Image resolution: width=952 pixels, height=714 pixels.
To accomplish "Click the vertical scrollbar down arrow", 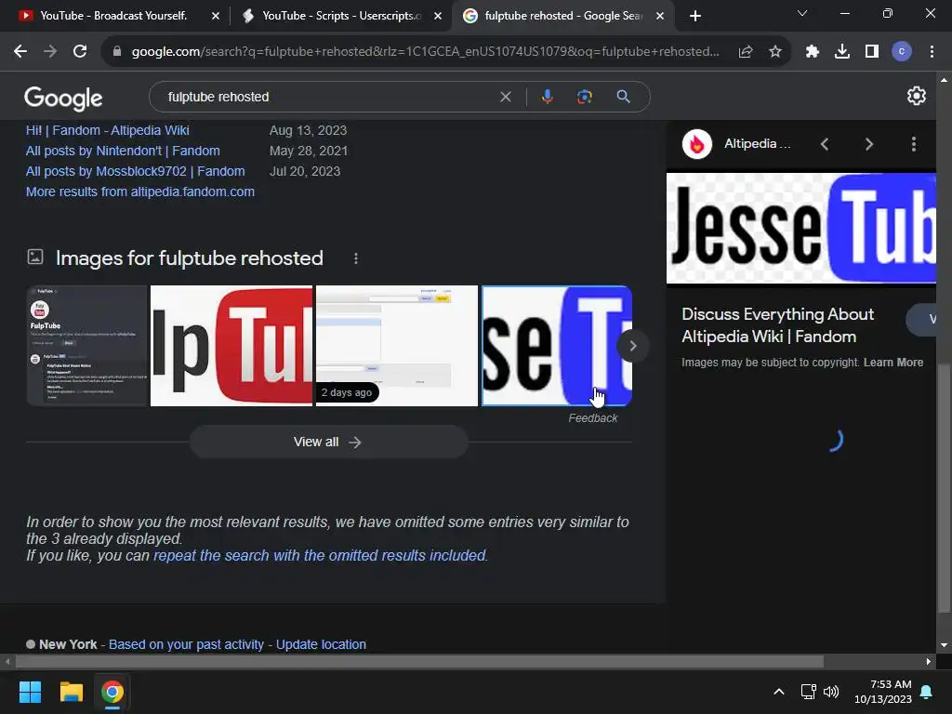I will coord(943,645).
